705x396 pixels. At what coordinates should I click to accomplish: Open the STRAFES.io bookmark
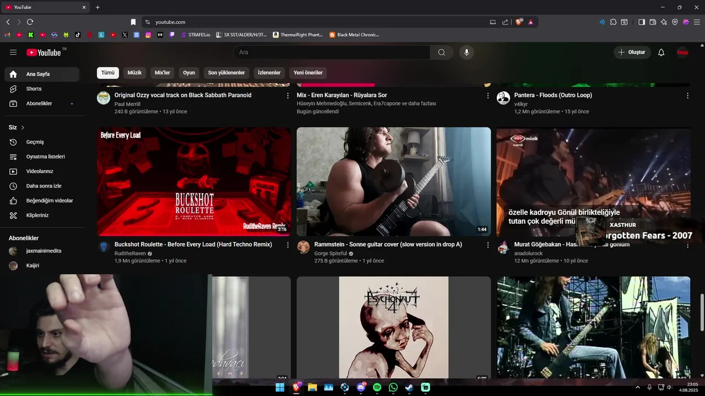196,35
